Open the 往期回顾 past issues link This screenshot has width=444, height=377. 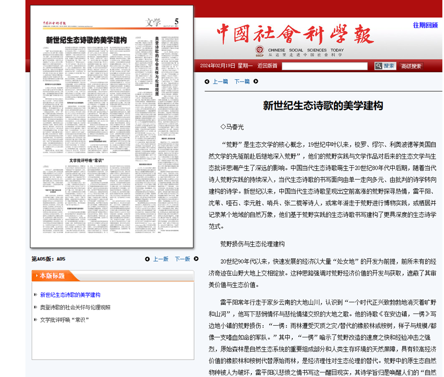(425, 25)
